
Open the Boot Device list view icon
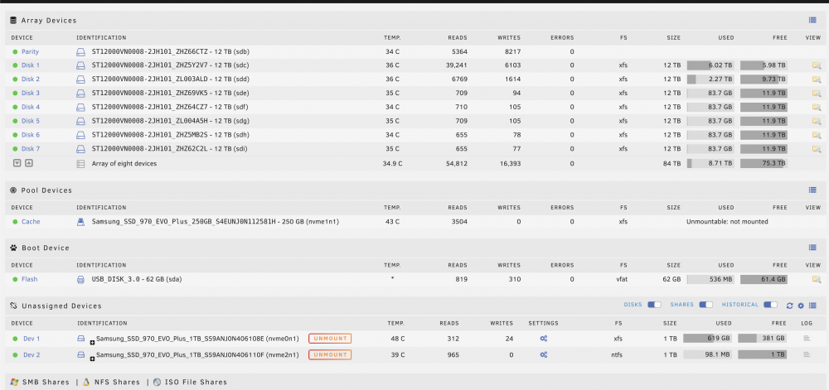[812, 248]
